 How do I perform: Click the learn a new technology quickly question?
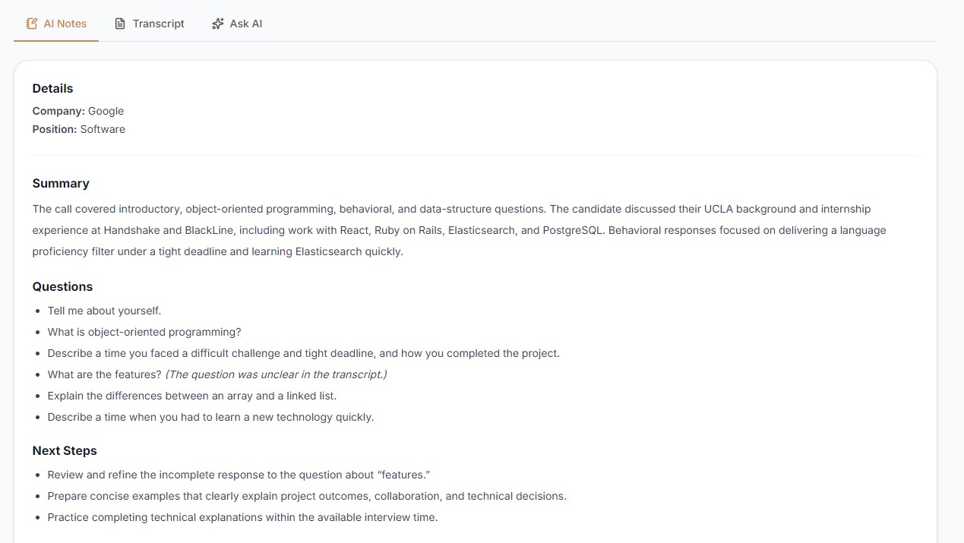tap(210, 417)
